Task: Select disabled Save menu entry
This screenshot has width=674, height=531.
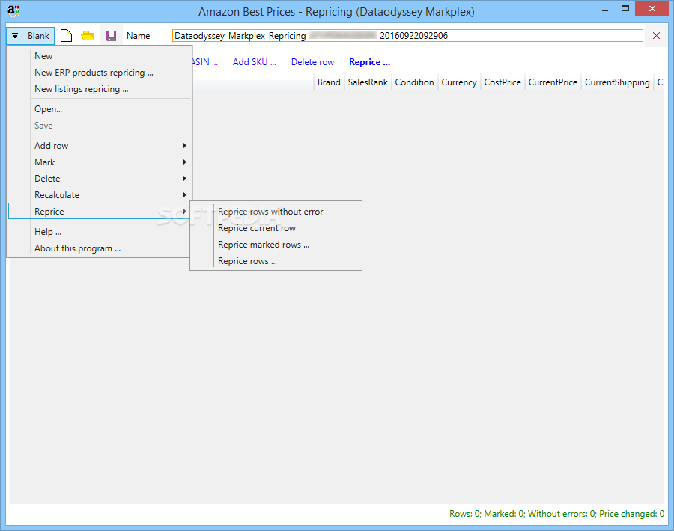Action: tap(100, 126)
